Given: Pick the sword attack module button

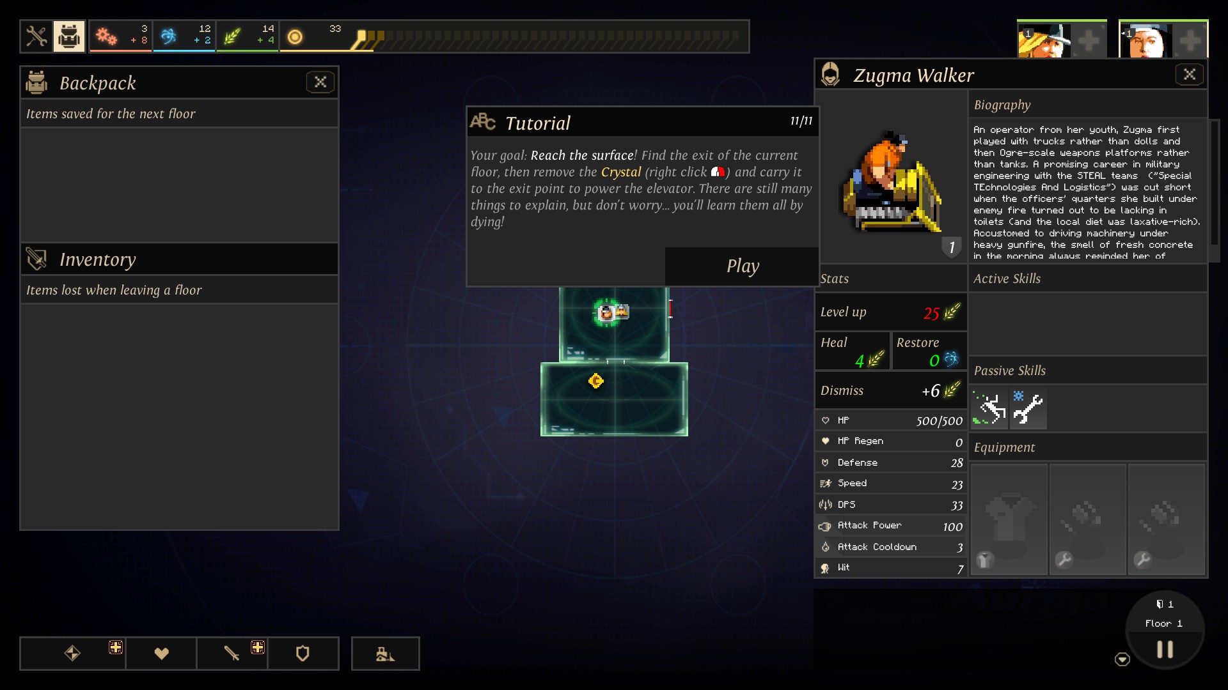Looking at the screenshot, I should (232, 653).
